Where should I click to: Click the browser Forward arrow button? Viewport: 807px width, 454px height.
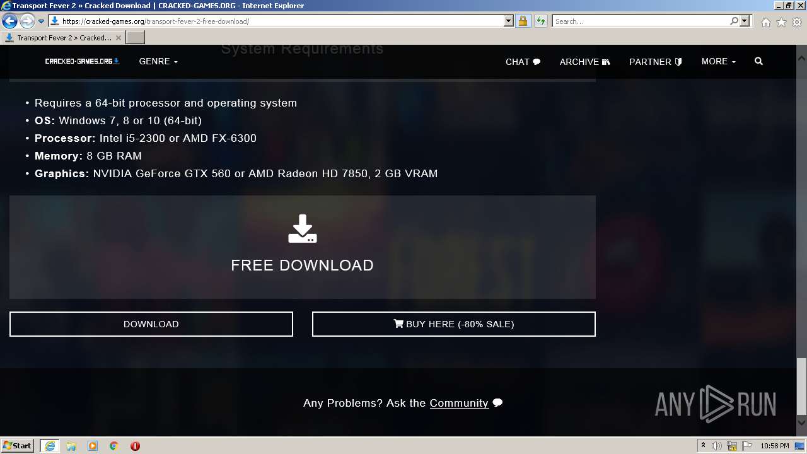27,21
